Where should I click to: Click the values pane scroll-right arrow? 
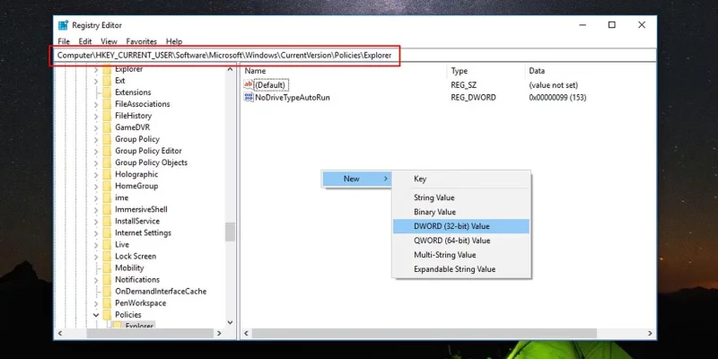pyautogui.click(x=650, y=333)
